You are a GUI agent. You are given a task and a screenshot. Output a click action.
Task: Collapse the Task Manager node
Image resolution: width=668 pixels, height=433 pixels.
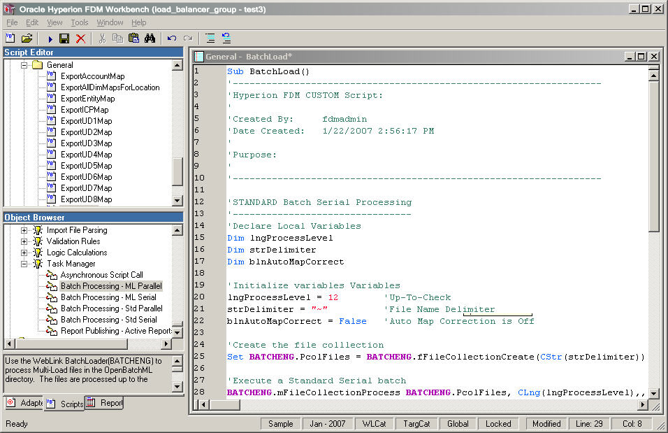point(24,264)
